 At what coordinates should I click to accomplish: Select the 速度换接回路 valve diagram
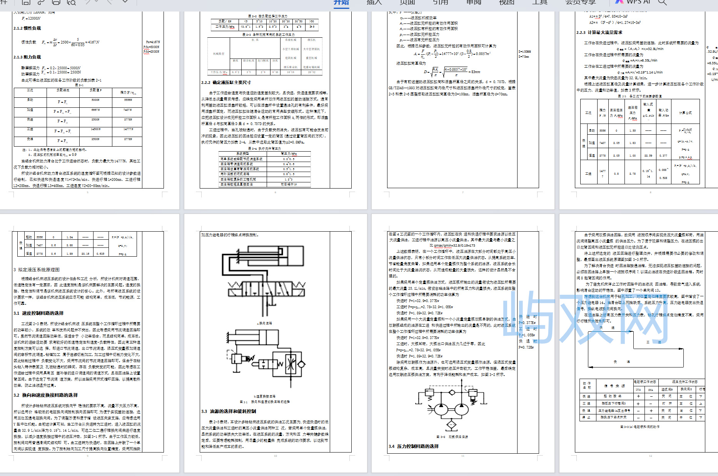(266, 359)
